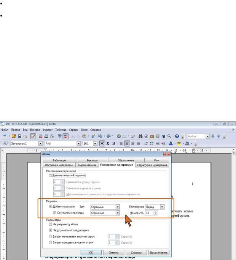The width and height of the screenshot is (236, 260).
Task: Click the Справка dialog button
Action: 136,252
